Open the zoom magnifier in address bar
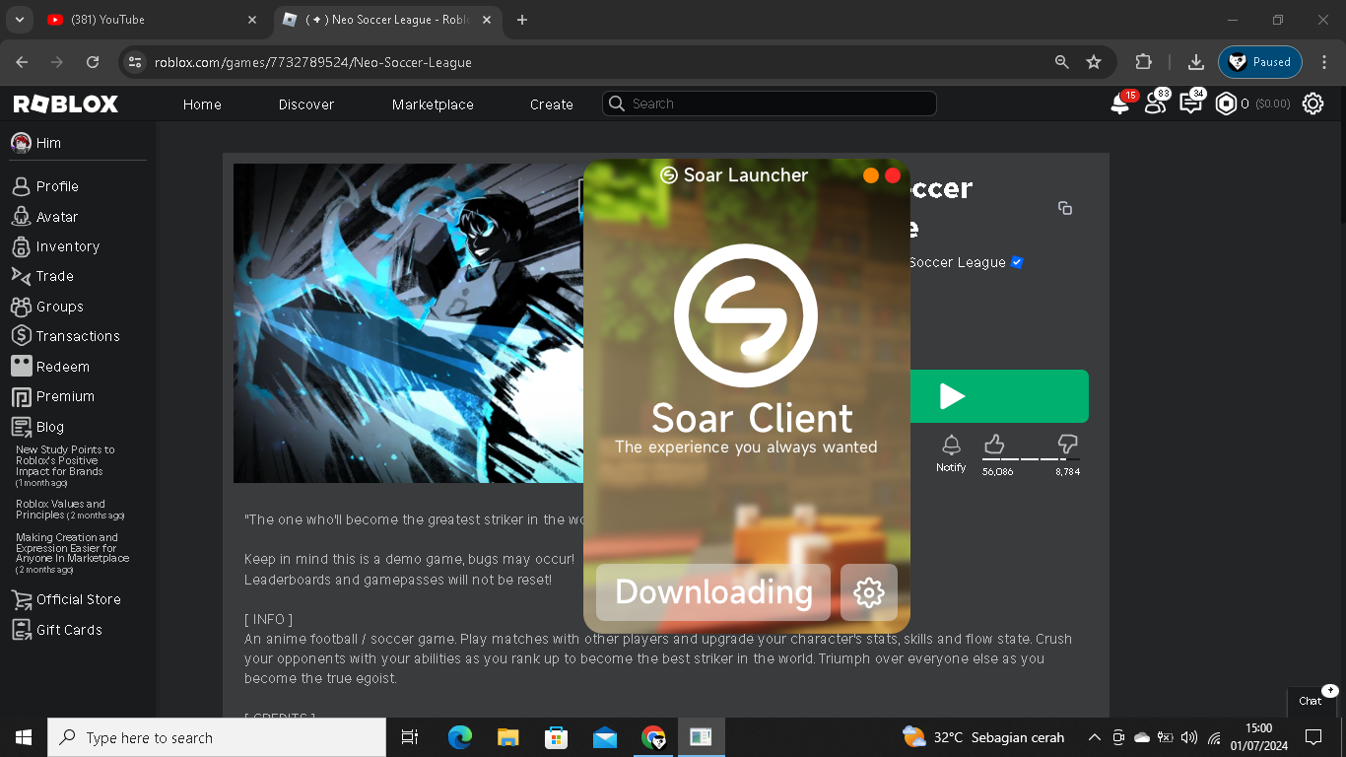1346x757 pixels. [1061, 62]
